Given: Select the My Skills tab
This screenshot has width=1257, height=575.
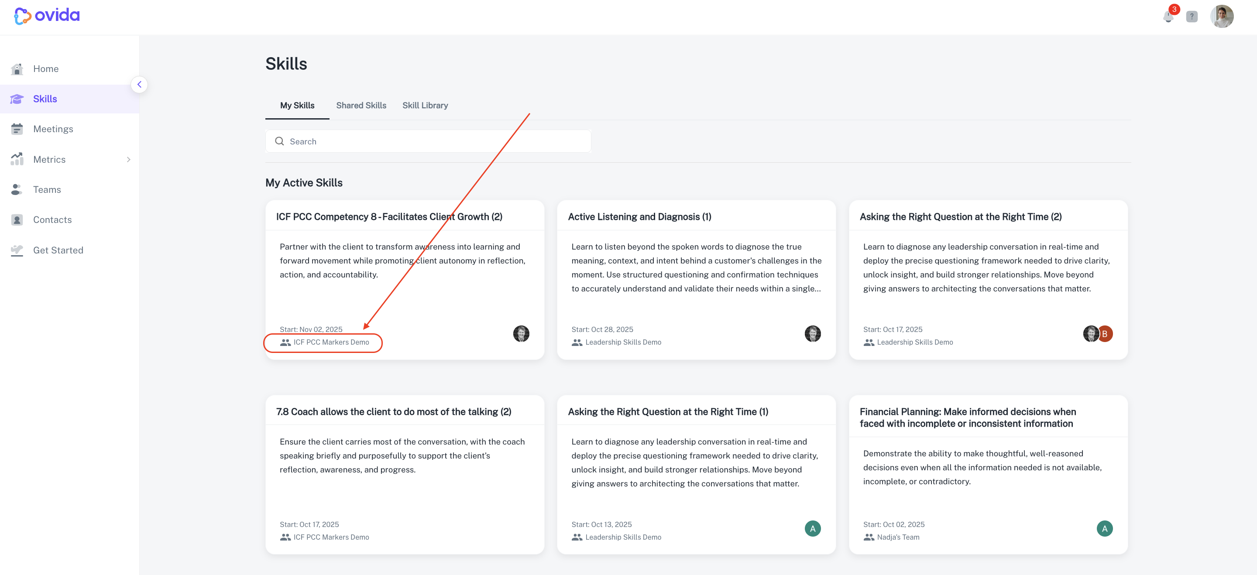Looking at the screenshot, I should pos(297,105).
